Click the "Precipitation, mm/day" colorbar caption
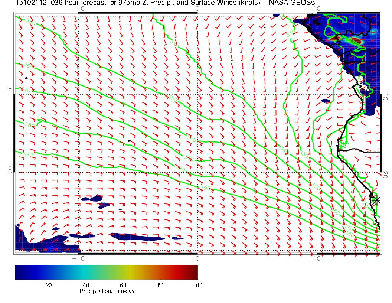 click(107, 291)
